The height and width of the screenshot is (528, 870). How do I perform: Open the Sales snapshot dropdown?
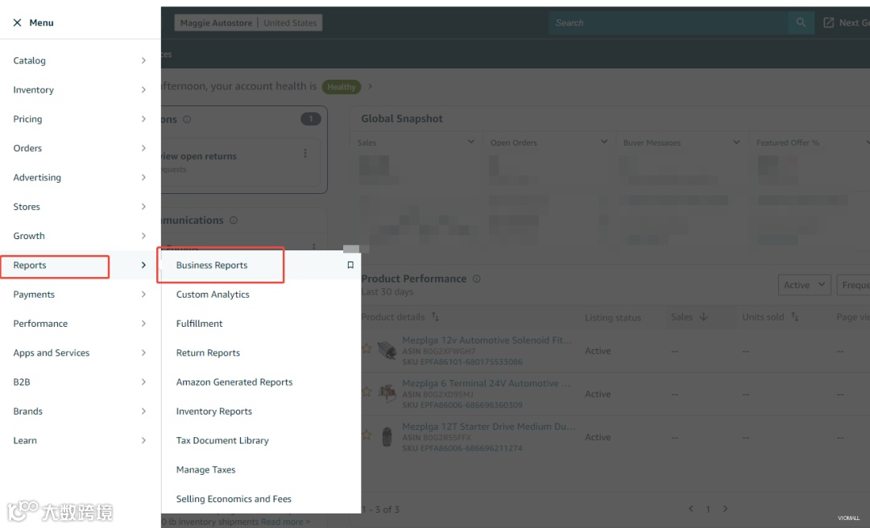471,142
